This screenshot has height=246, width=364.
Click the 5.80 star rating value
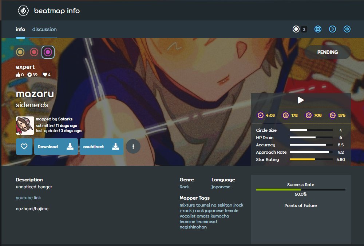(x=341, y=159)
